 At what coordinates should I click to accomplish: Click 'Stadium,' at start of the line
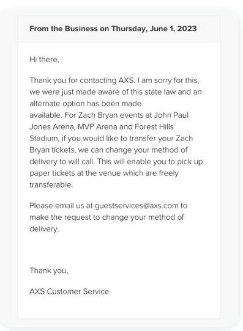coord(45,139)
